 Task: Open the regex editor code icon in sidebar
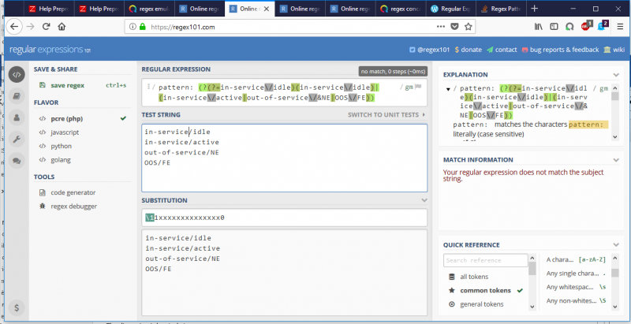(17, 74)
